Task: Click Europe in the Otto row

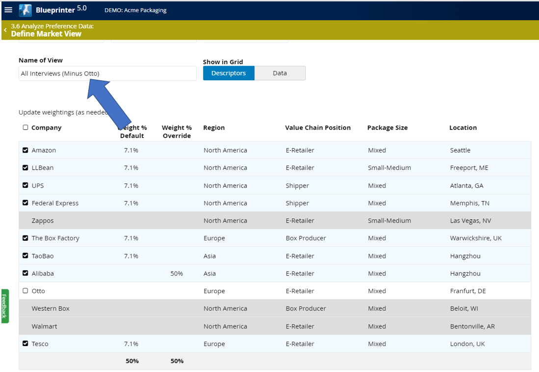Action: (x=214, y=291)
